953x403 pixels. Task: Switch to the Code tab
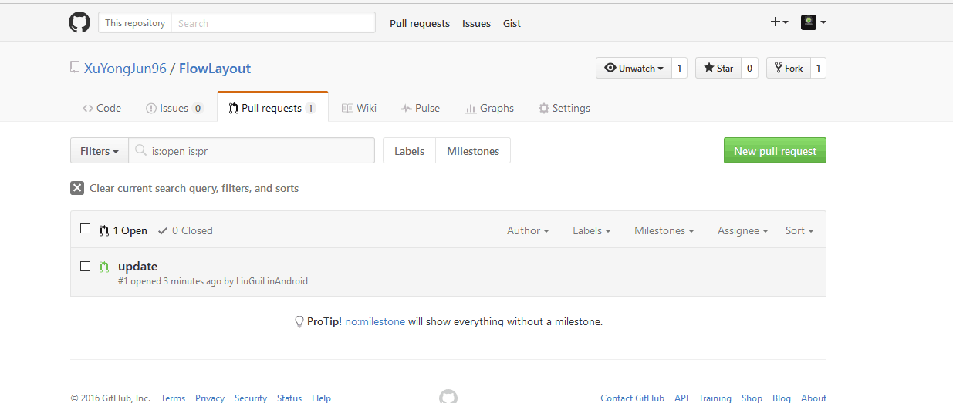tap(102, 108)
